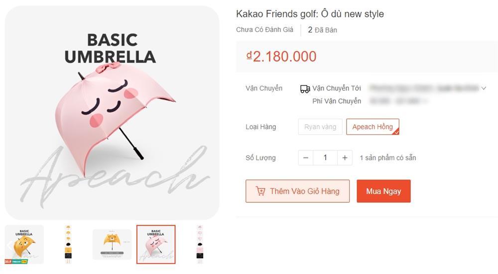Screen dimensions: 498x274
Task: Expand the shipping destination dropdown chevron
Action: pyautogui.click(x=483, y=89)
